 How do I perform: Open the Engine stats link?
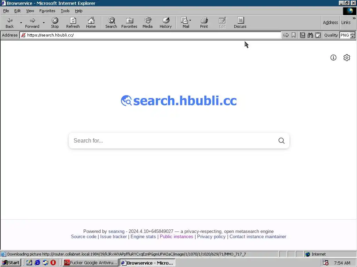(143, 236)
